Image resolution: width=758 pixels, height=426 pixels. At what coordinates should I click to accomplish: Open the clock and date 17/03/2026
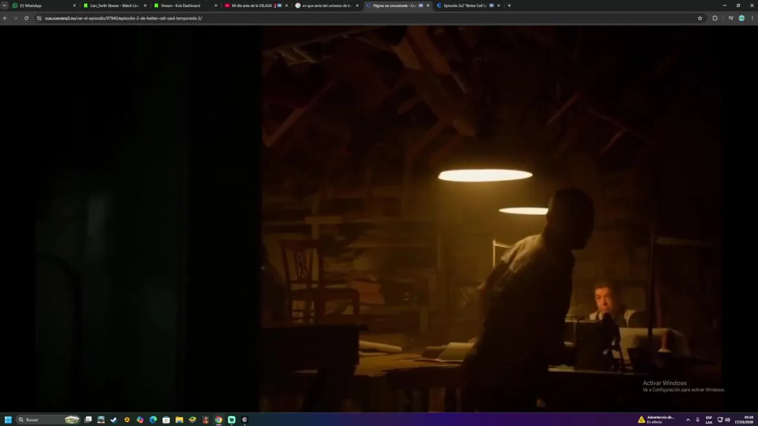(x=744, y=419)
